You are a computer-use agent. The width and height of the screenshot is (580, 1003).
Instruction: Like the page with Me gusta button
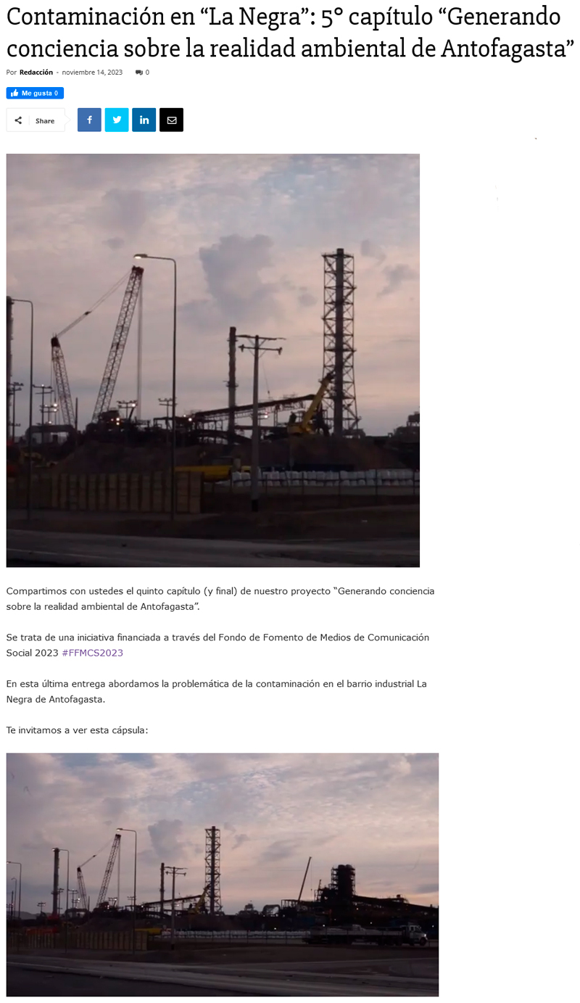tap(35, 93)
